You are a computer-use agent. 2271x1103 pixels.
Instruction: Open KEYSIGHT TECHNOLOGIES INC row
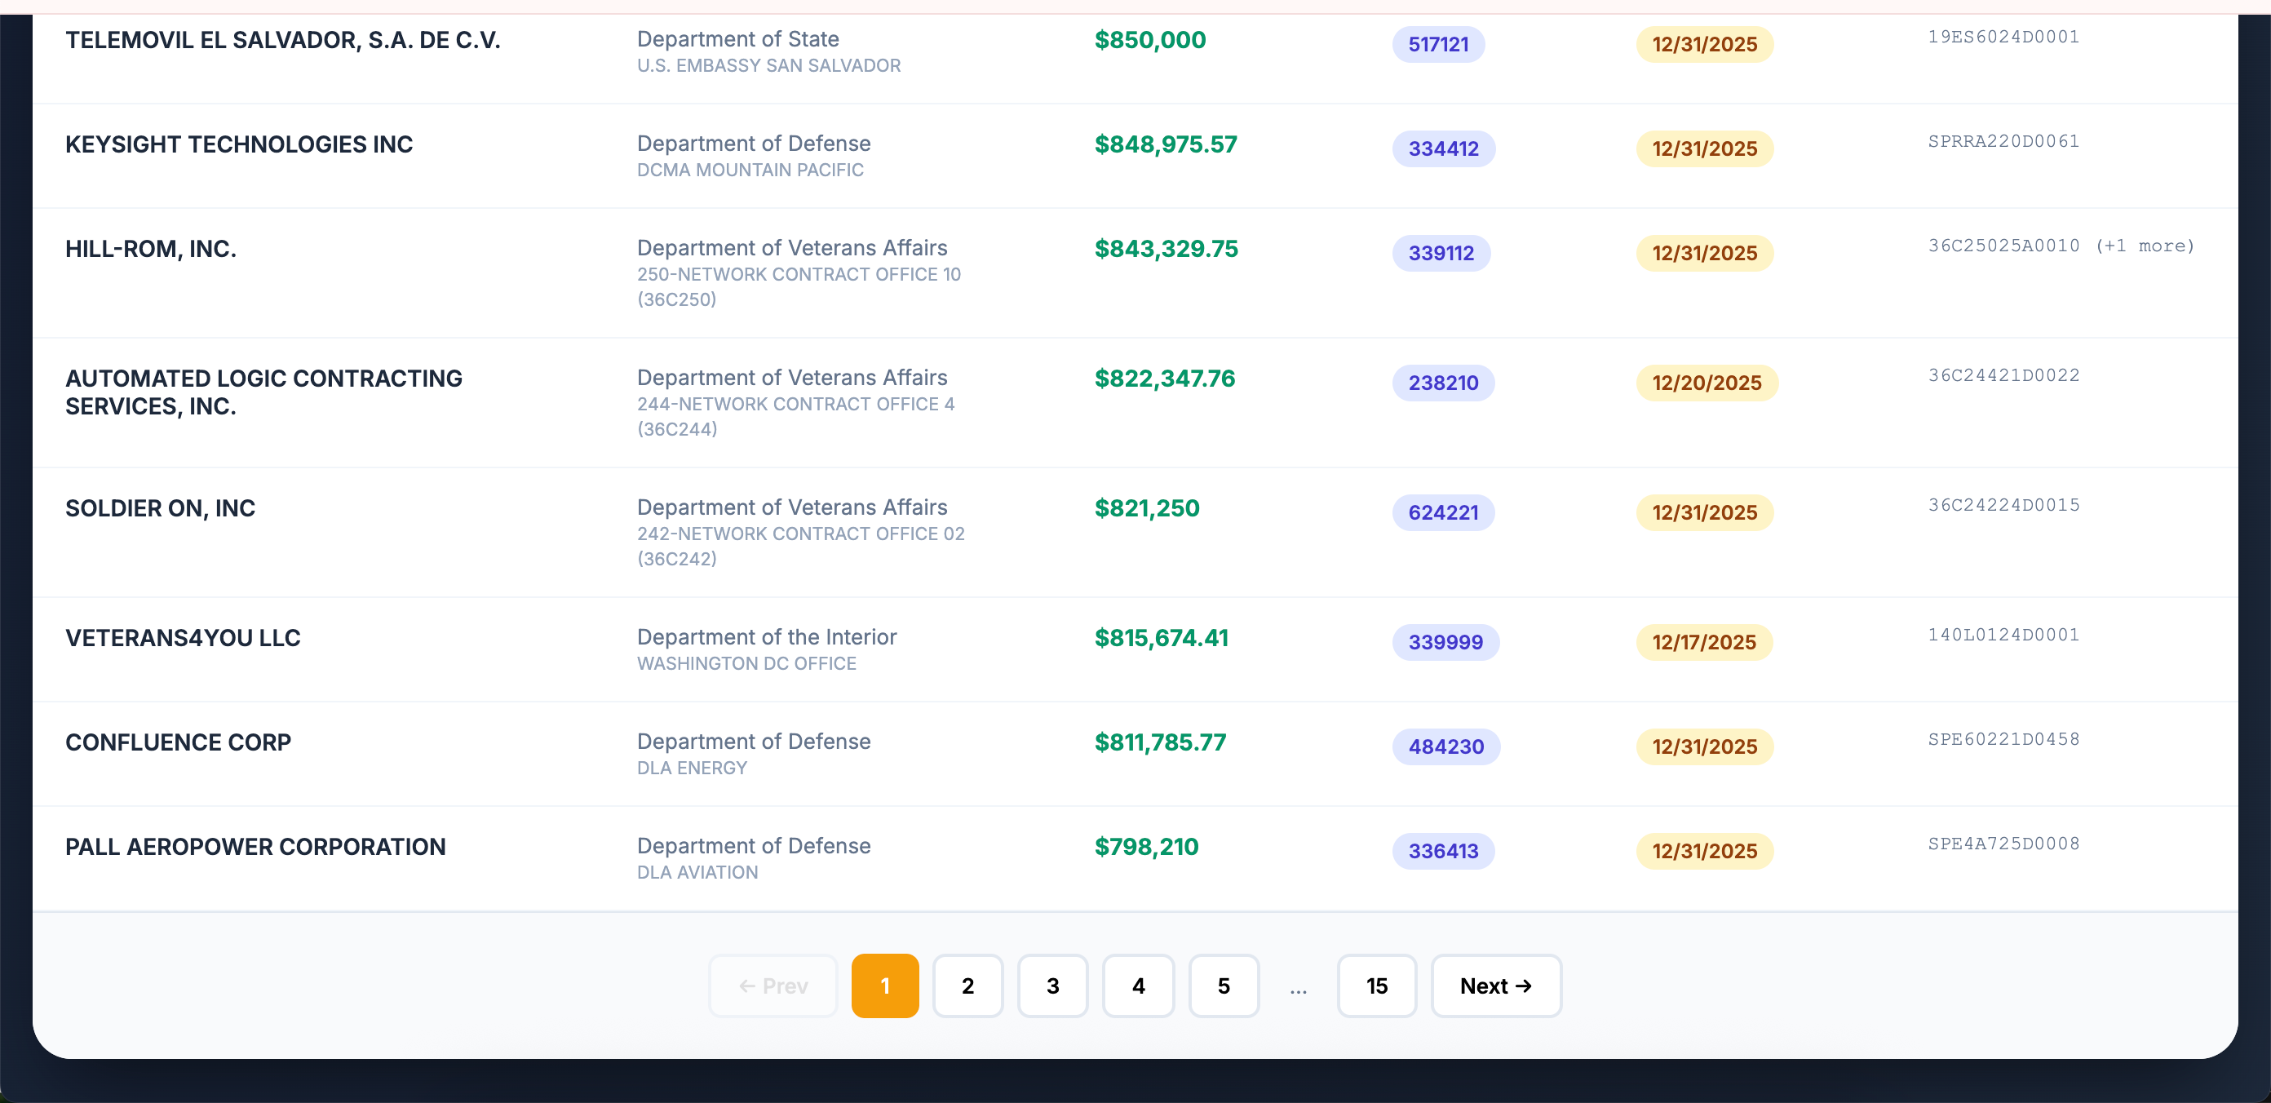[x=239, y=144]
